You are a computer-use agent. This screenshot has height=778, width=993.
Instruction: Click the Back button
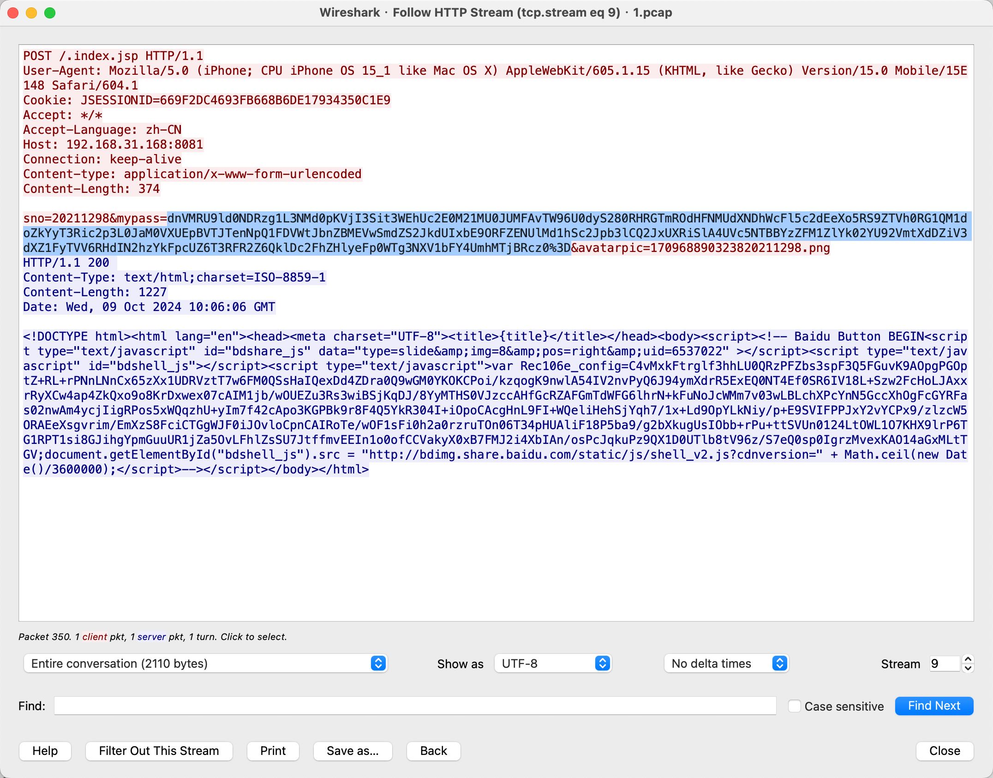[x=433, y=751]
